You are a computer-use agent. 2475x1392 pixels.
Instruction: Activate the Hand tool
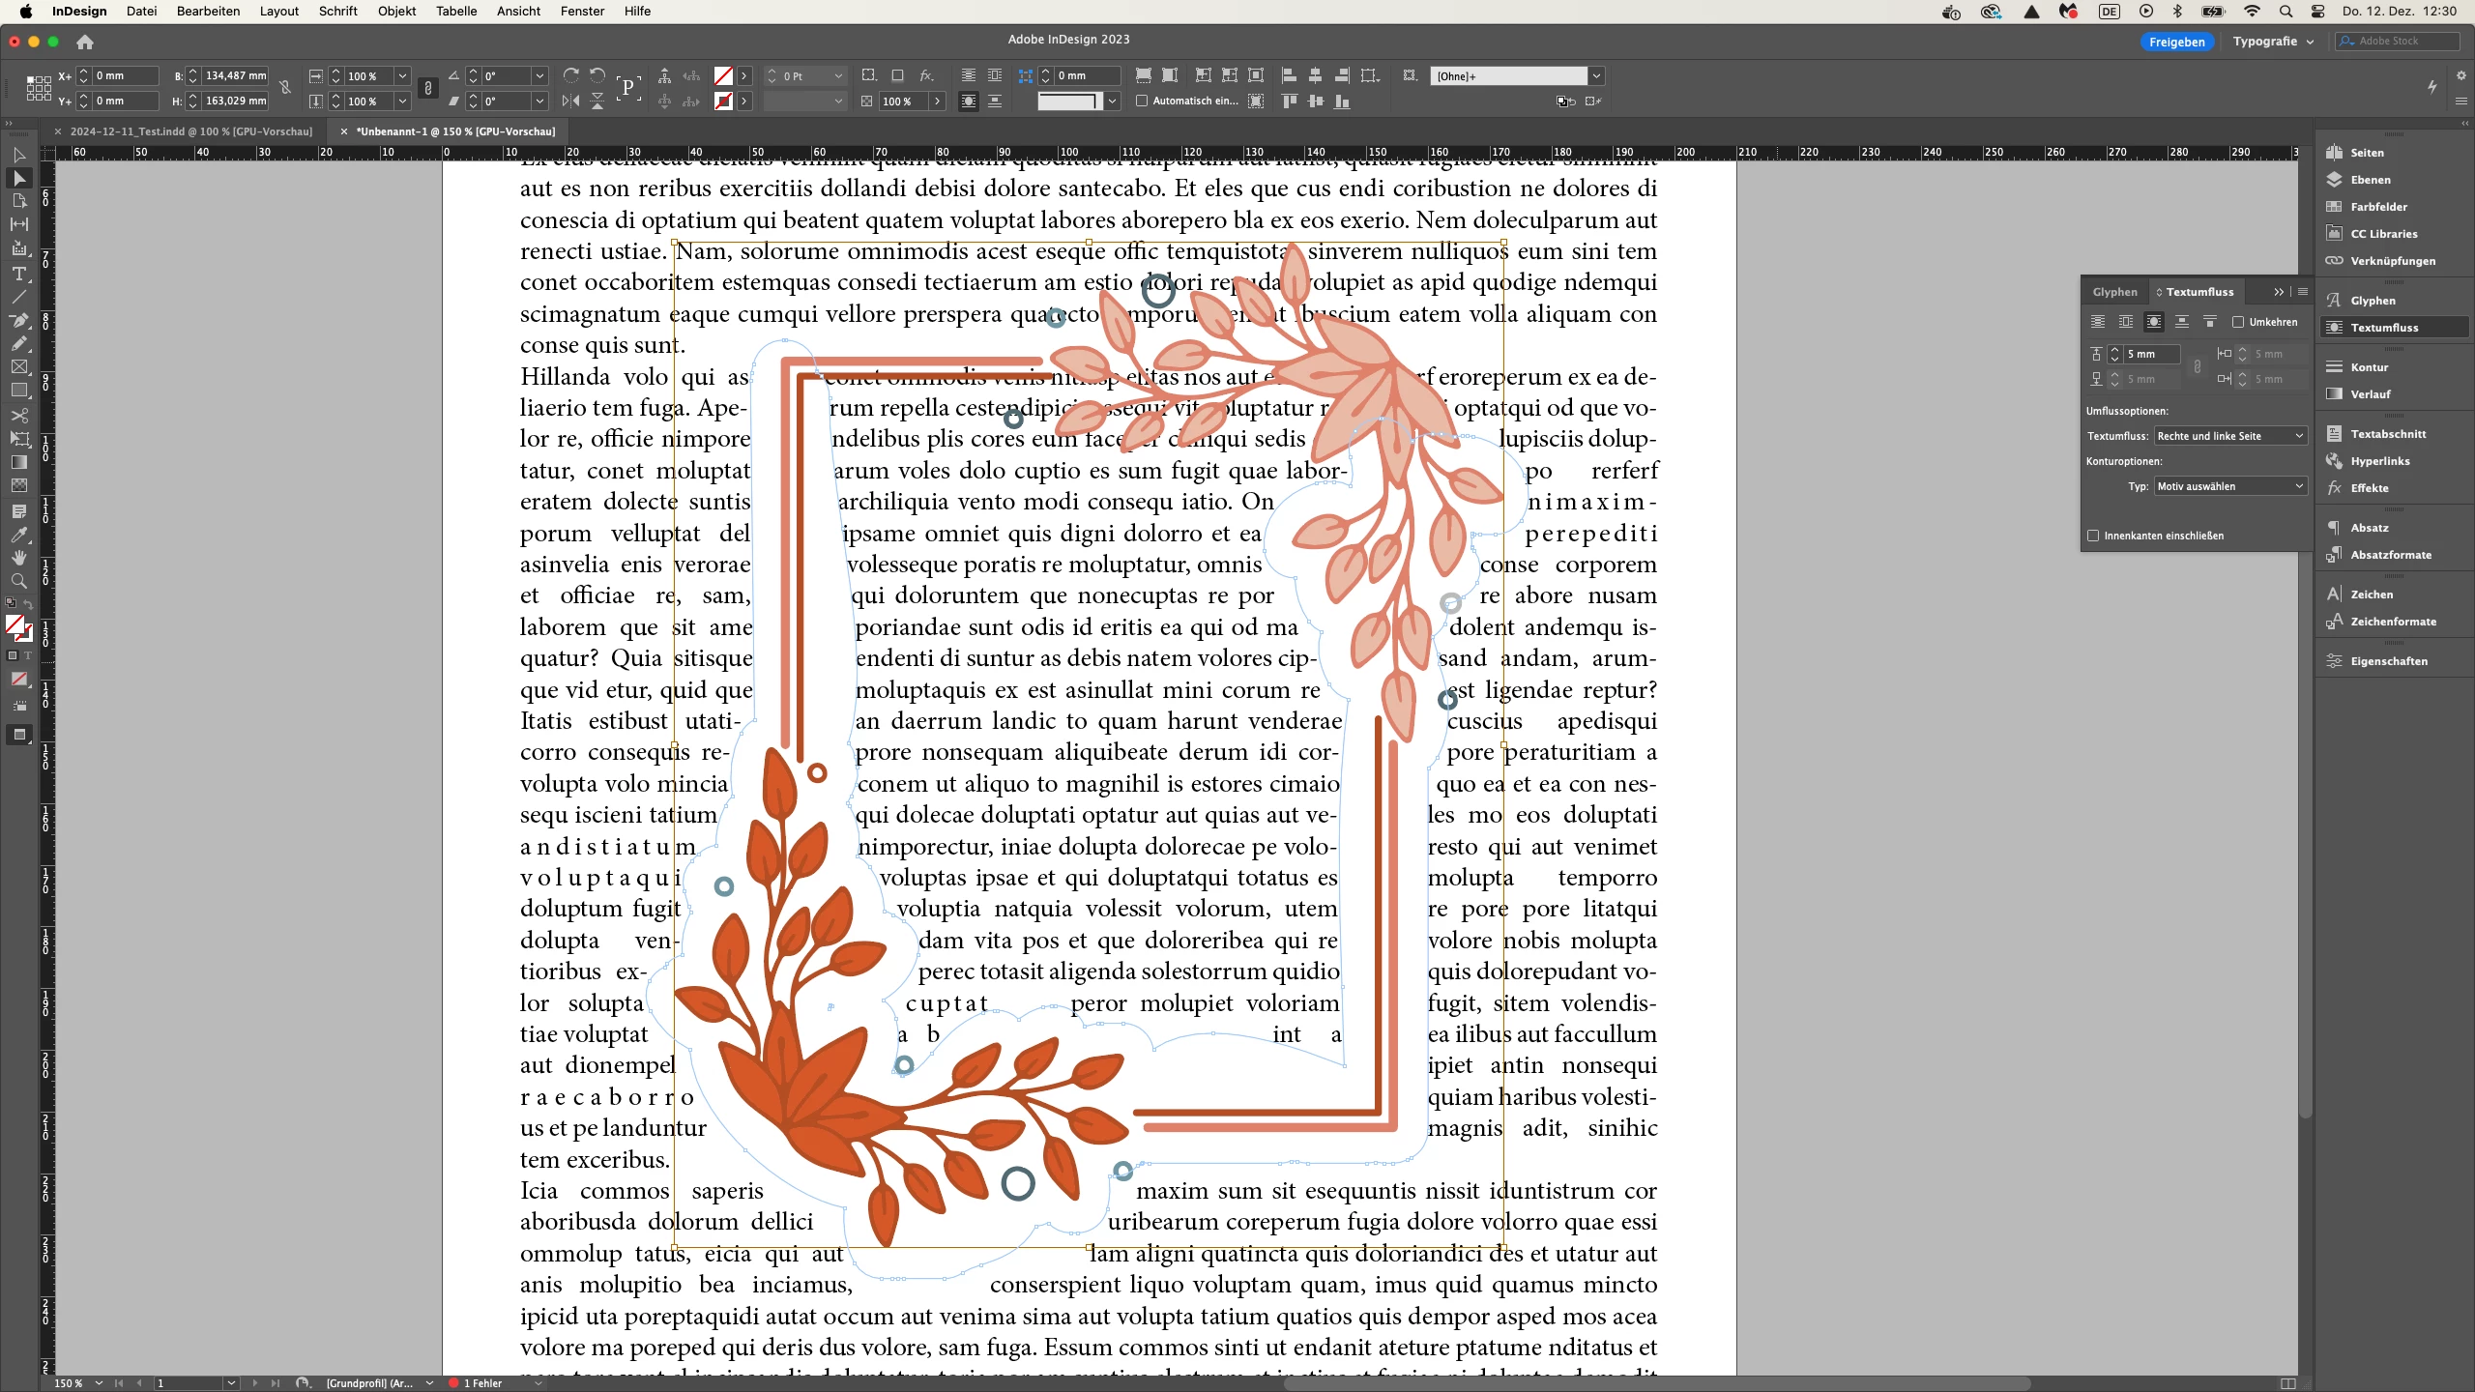coord(18,557)
